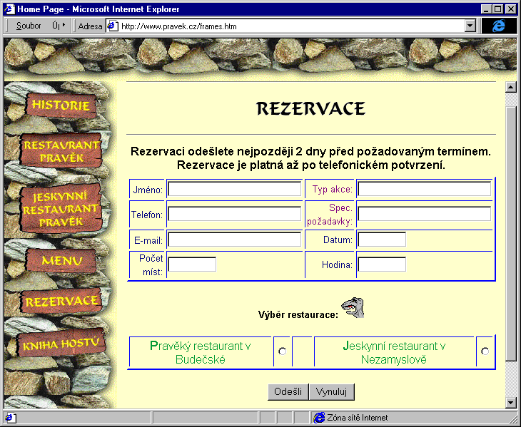
Task: Focus the Jméno input field
Action: [x=235, y=189]
